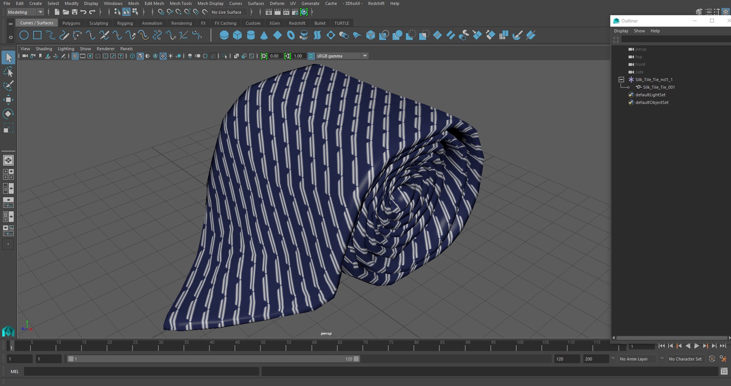The width and height of the screenshot is (731, 386).
Task: Save the scene with the disk icon
Action: coord(75,12)
